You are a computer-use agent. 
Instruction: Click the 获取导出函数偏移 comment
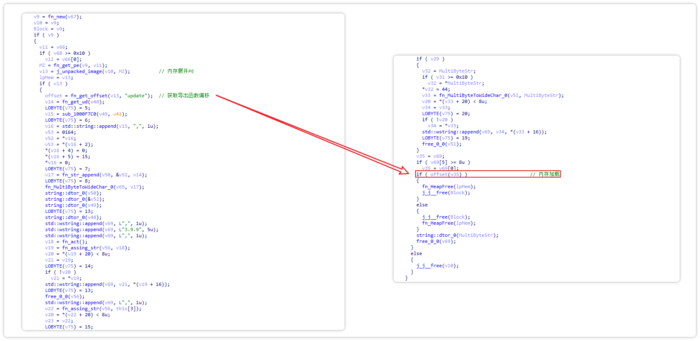pyautogui.click(x=188, y=96)
